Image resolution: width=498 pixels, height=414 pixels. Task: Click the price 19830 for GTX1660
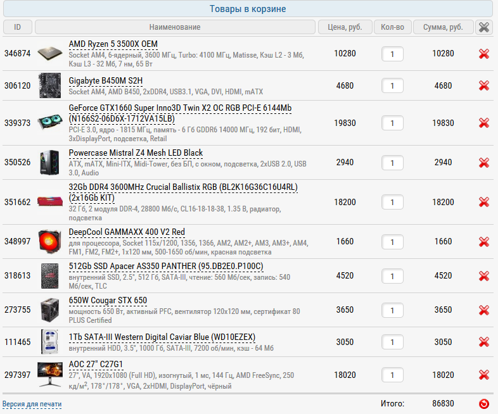(345, 123)
